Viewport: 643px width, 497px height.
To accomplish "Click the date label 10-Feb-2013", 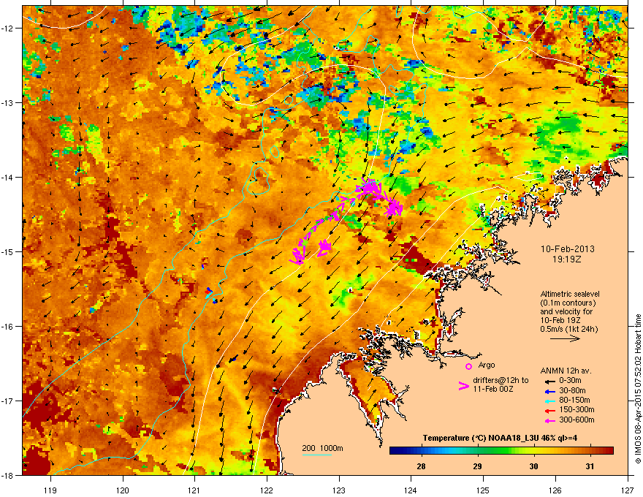I will [x=567, y=249].
